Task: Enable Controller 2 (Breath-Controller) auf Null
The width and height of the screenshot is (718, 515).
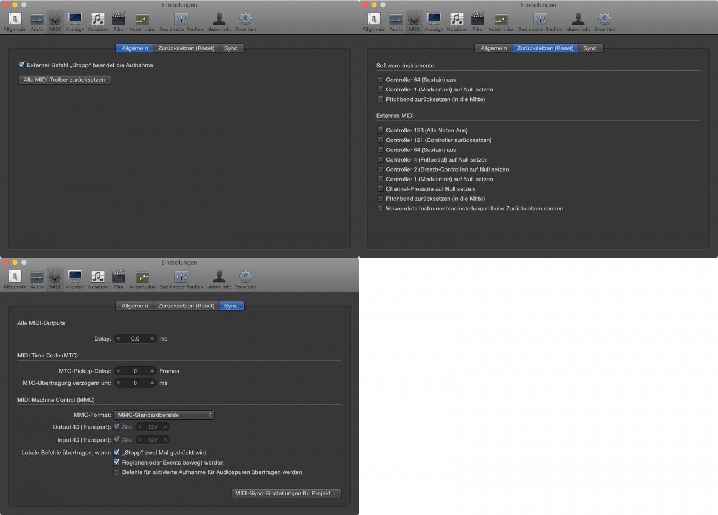Action: (380, 169)
